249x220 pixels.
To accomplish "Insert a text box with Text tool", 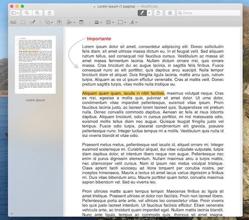I will pyautogui.click(x=59, y=22).
